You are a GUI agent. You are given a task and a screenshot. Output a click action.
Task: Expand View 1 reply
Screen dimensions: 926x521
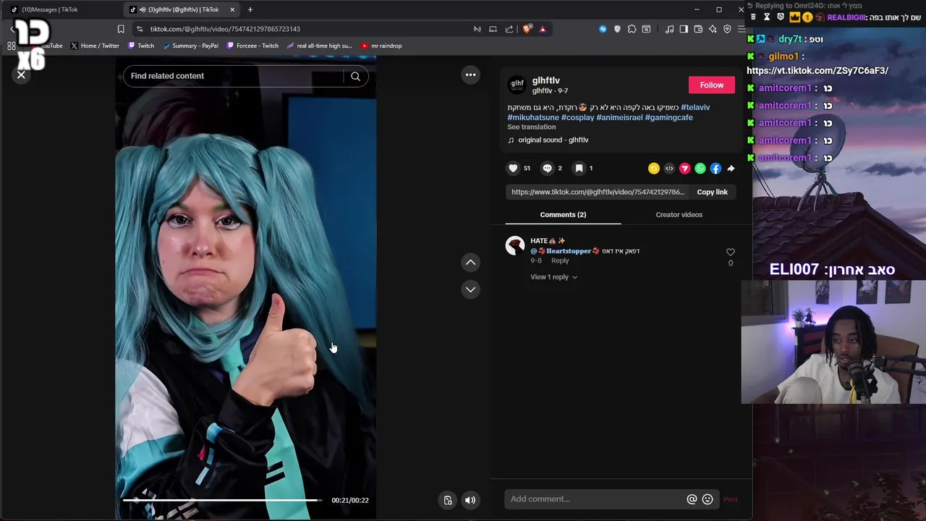tap(553, 277)
